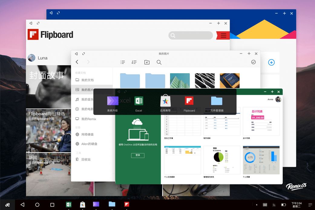The width and height of the screenshot is (315, 210).
Task: Select 我的文档 in the sidebar
Action: [x=92, y=80]
